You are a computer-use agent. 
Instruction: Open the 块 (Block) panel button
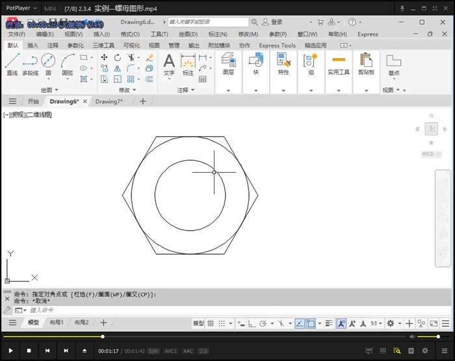point(255,72)
